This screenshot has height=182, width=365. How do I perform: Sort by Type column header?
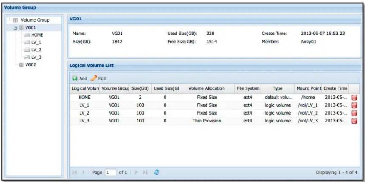coord(278,89)
